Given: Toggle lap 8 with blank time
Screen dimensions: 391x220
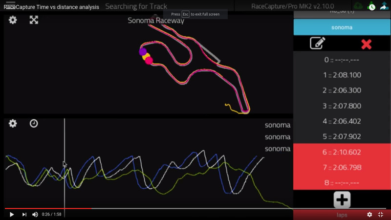Looking at the screenshot, I should (x=342, y=182).
